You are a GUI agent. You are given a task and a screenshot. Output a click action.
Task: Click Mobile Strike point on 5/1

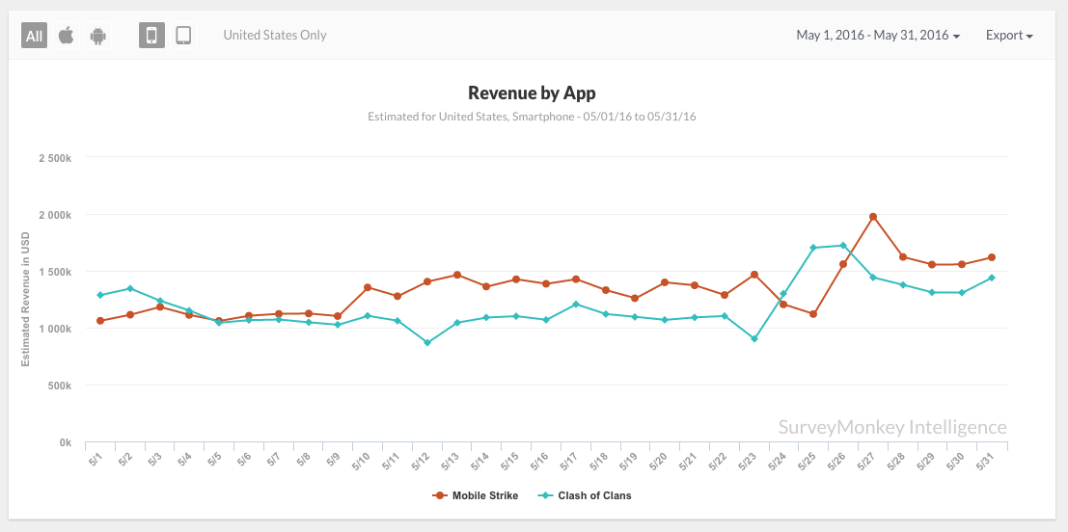point(100,320)
